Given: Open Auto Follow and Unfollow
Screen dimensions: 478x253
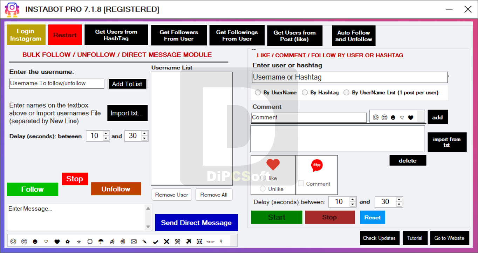Looking at the screenshot, I should pyautogui.click(x=354, y=36).
